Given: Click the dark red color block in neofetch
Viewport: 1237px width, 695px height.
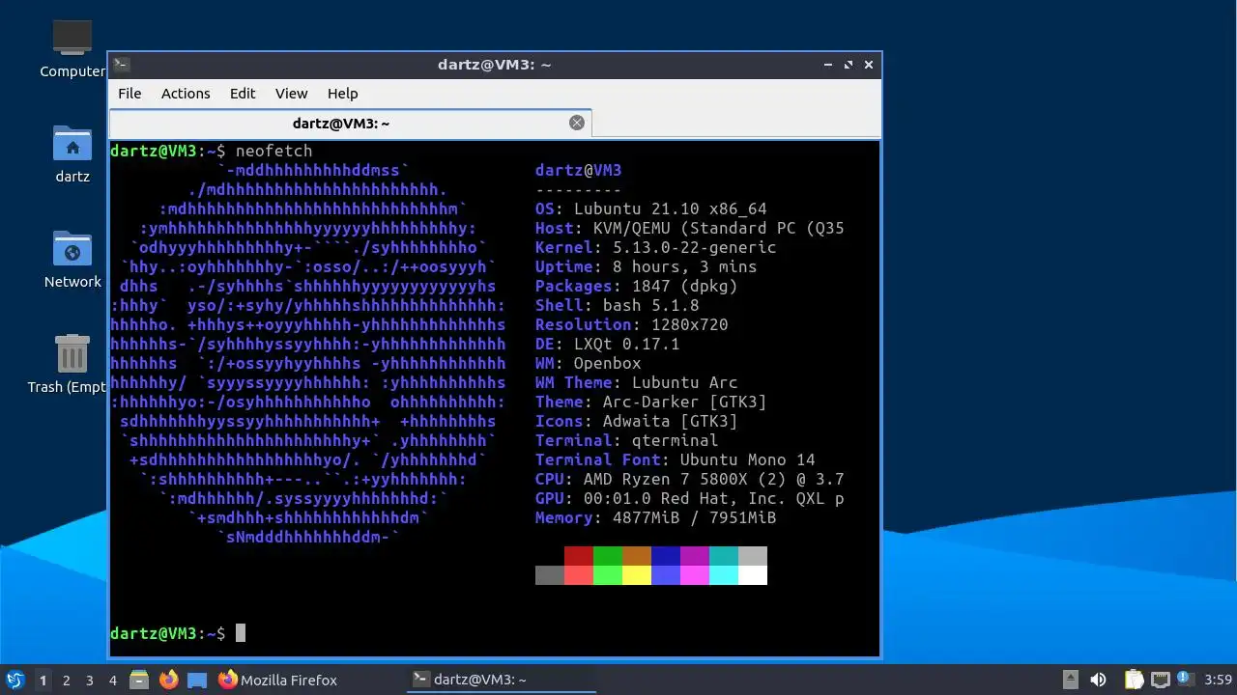Looking at the screenshot, I should [x=579, y=556].
